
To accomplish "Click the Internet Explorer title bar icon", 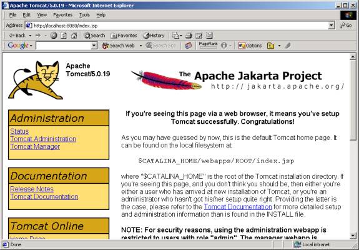I will pos(5,5).
